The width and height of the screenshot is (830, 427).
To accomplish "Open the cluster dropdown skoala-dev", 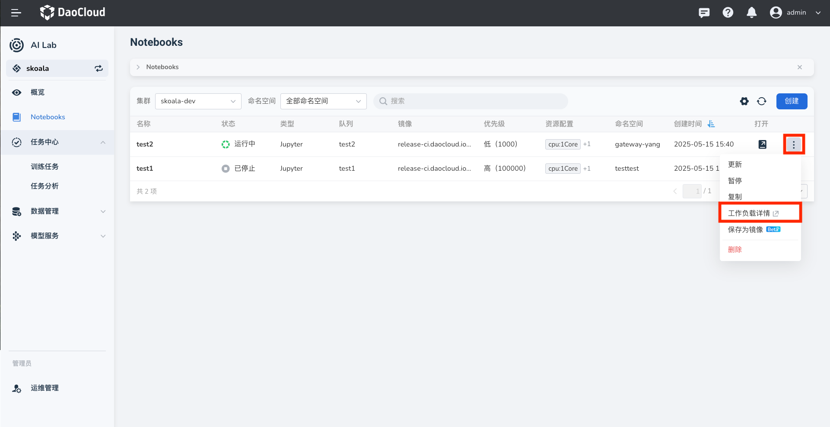I will (x=198, y=101).
